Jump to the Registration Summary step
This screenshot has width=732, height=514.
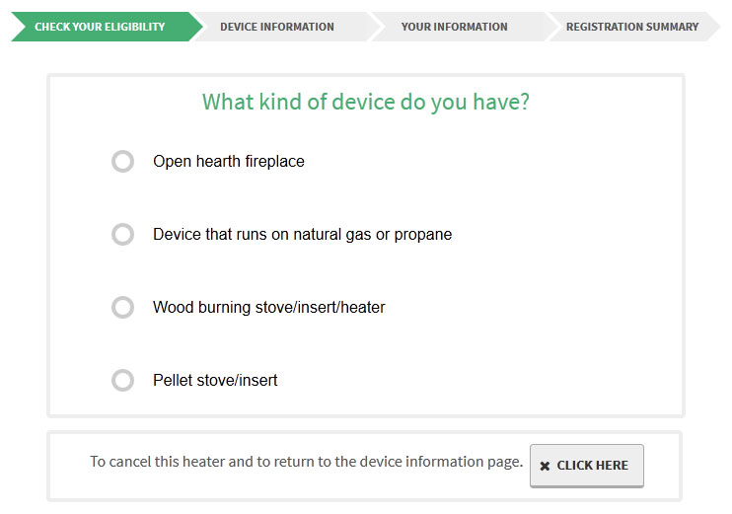click(x=631, y=27)
